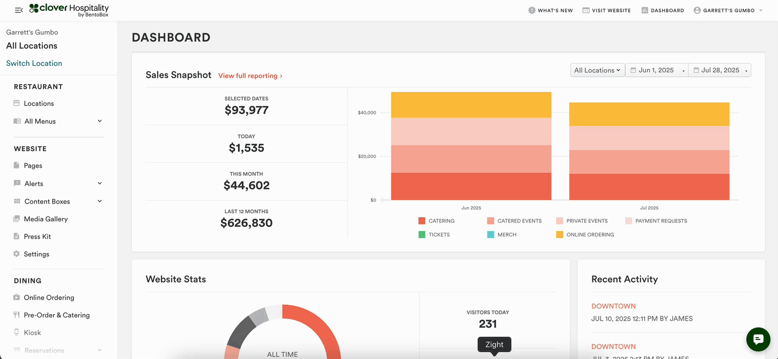Toggle the Payment Requests legend swatch

coord(629,221)
